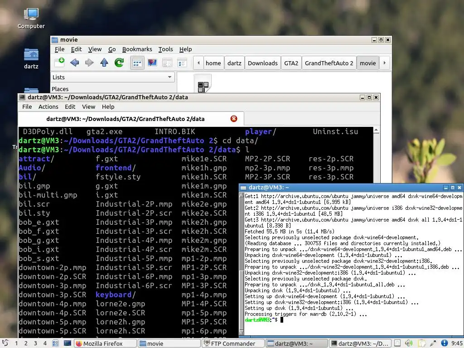Click the blue update notifier tray icon
464x348 pixels.
point(444,343)
